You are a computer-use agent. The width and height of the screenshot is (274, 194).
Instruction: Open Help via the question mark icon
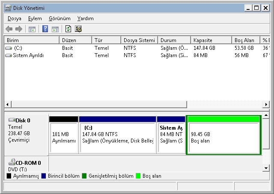45,29
